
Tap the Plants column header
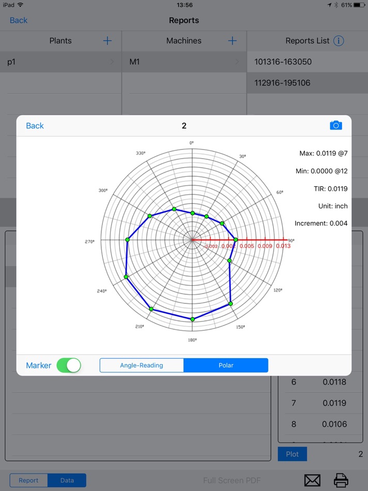[x=60, y=41]
